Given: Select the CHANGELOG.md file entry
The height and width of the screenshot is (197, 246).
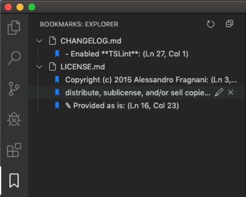Looking at the screenshot, I should tap(91, 41).
